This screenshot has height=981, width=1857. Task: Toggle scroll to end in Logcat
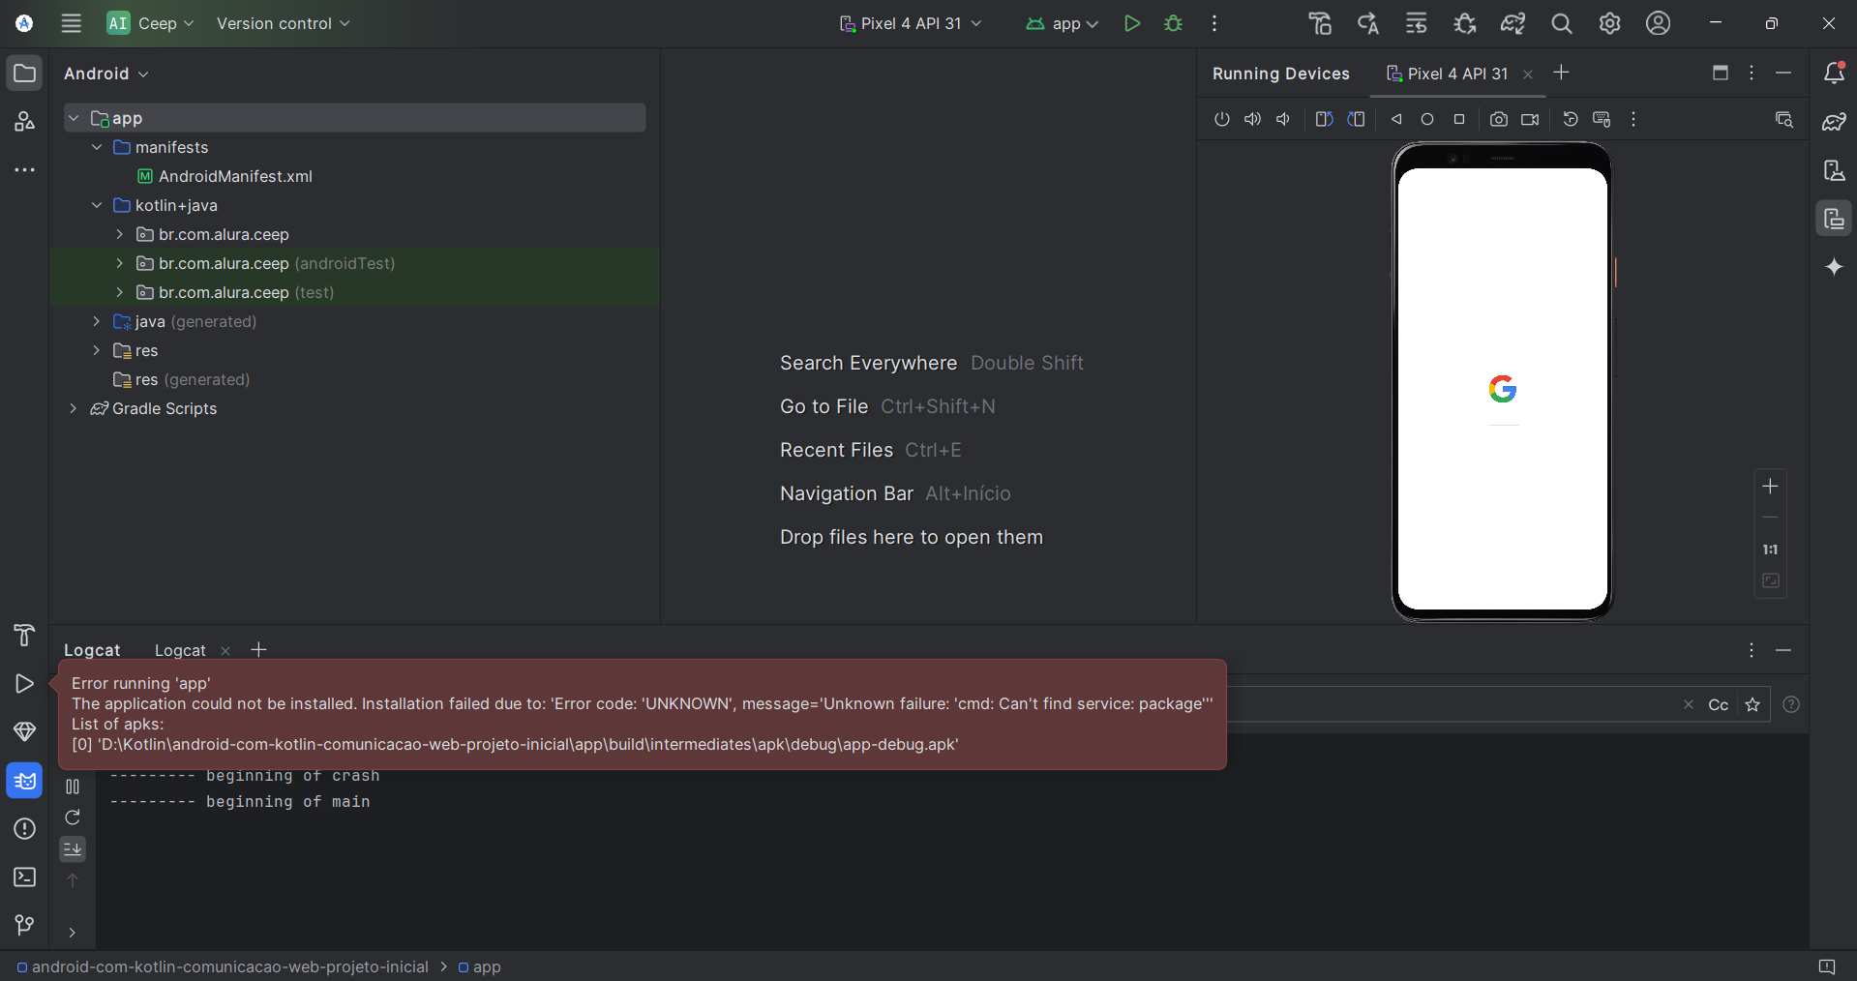tap(73, 849)
